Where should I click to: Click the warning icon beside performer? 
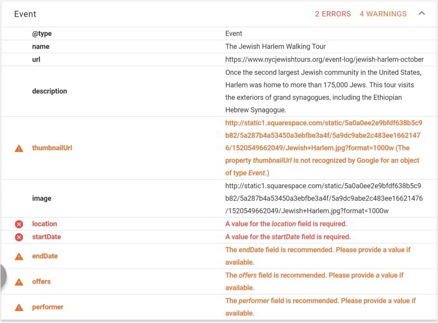(19, 308)
